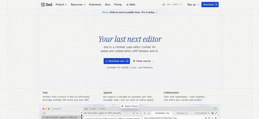Click the Zed logo in the header
Image resolution: width=259 pixels, height=119 pixels.
click(x=47, y=5)
